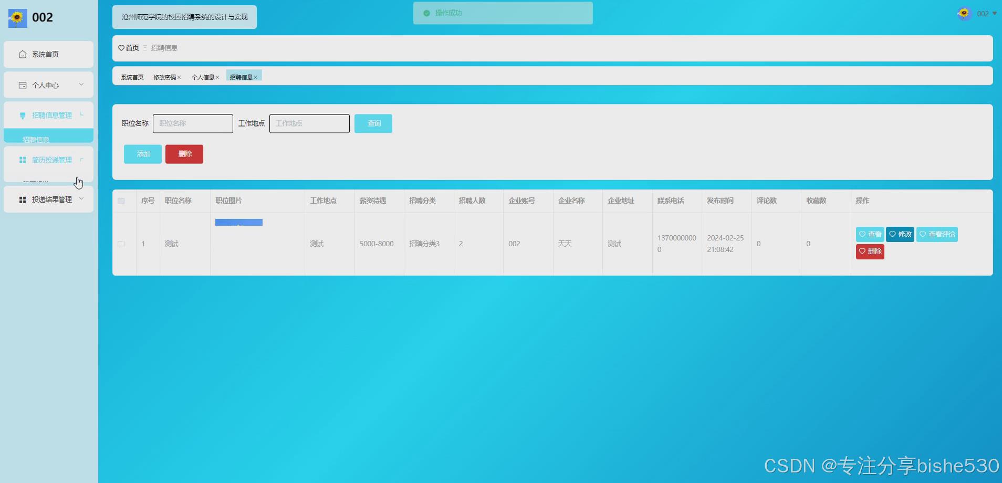
Task: Click the icon beside 招聘信息管理
Action: [23, 115]
